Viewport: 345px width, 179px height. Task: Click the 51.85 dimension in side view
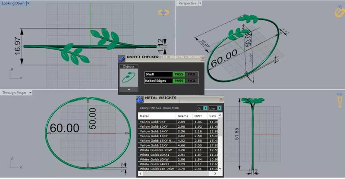pyautogui.click(x=236, y=134)
